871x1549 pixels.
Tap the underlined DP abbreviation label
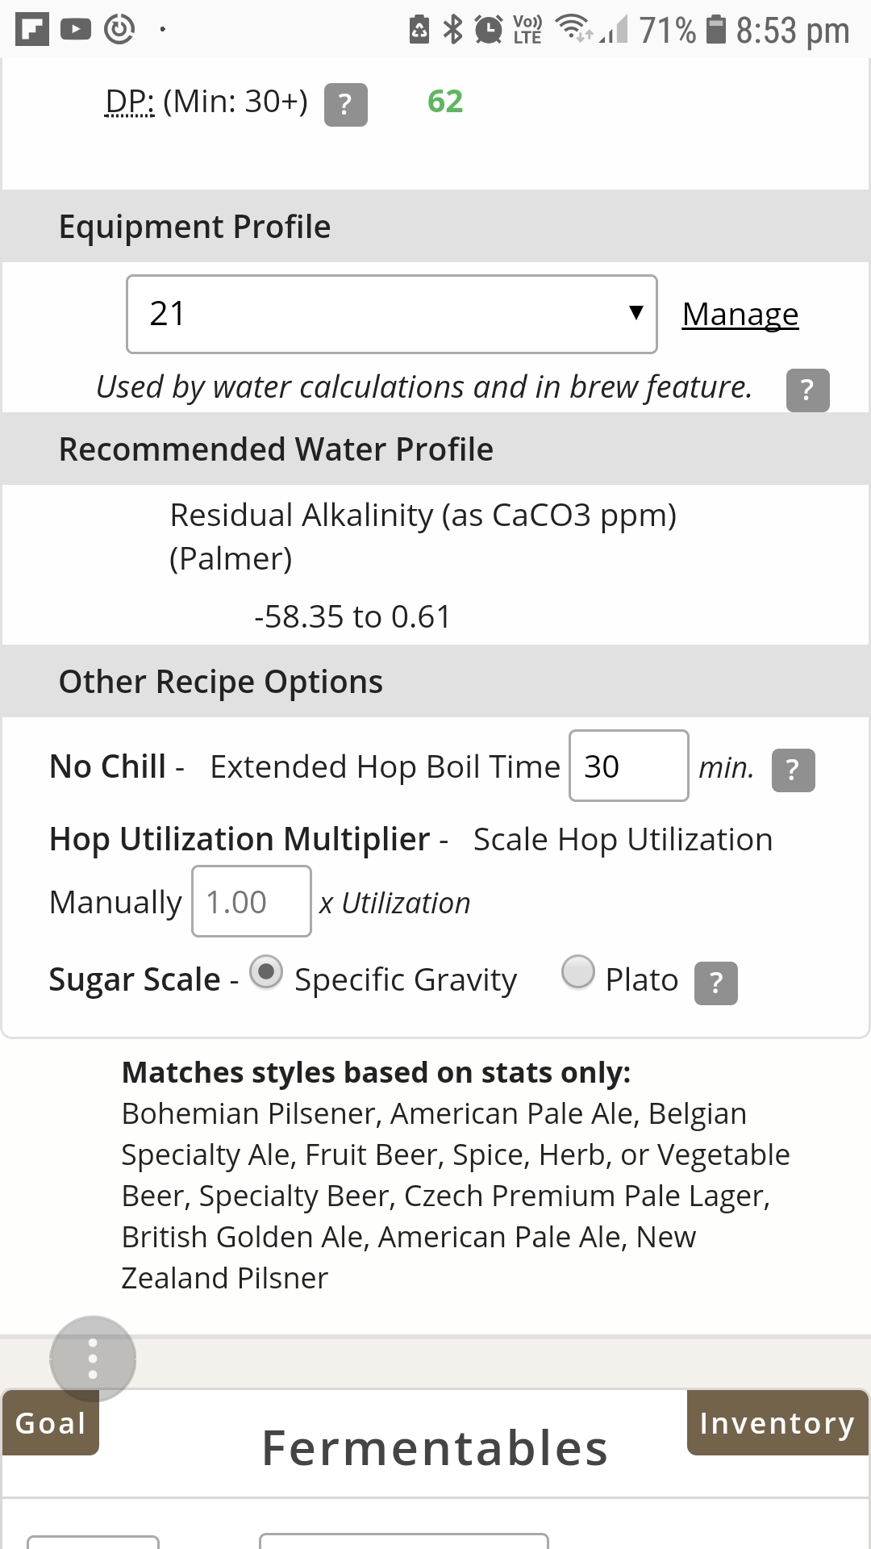tap(129, 102)
